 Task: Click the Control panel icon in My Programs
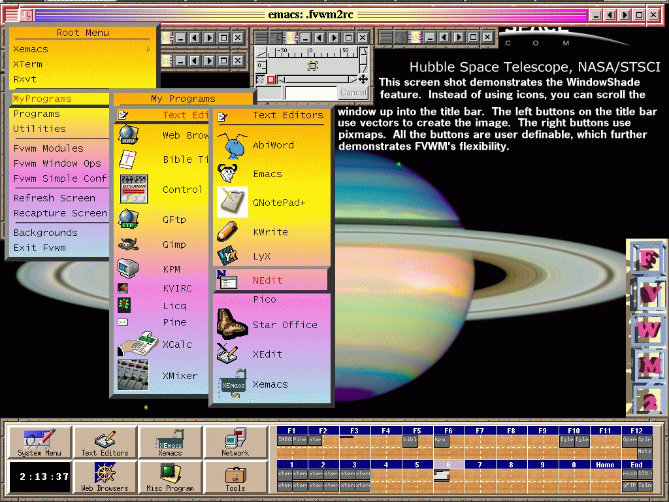click(134, 189)
